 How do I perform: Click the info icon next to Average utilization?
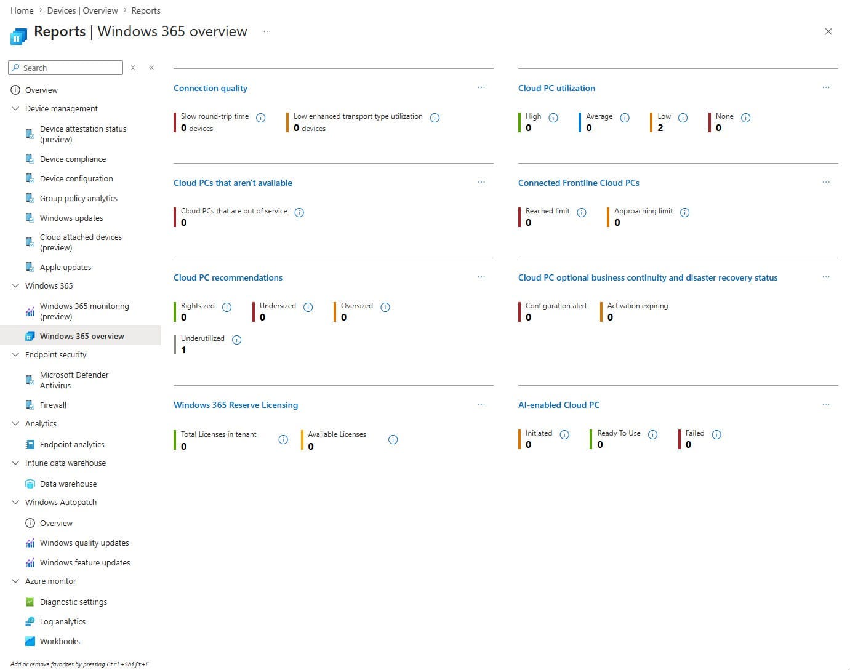click(x=625, y=118)
